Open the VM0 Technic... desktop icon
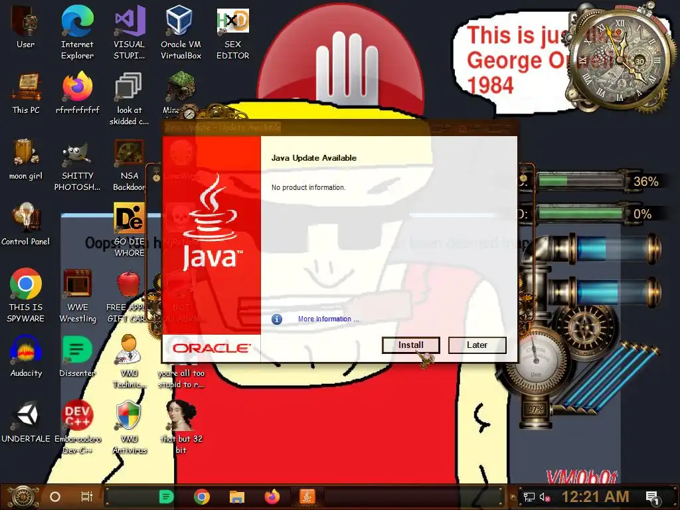 pyautogui.click(x=129, y=362)
